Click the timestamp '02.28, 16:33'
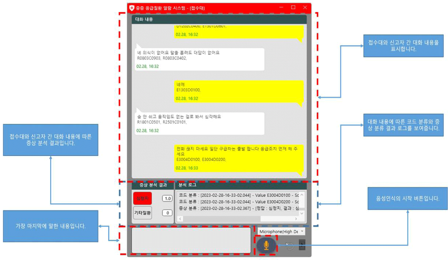Screen dimensions: 448x260 (187, 168)
